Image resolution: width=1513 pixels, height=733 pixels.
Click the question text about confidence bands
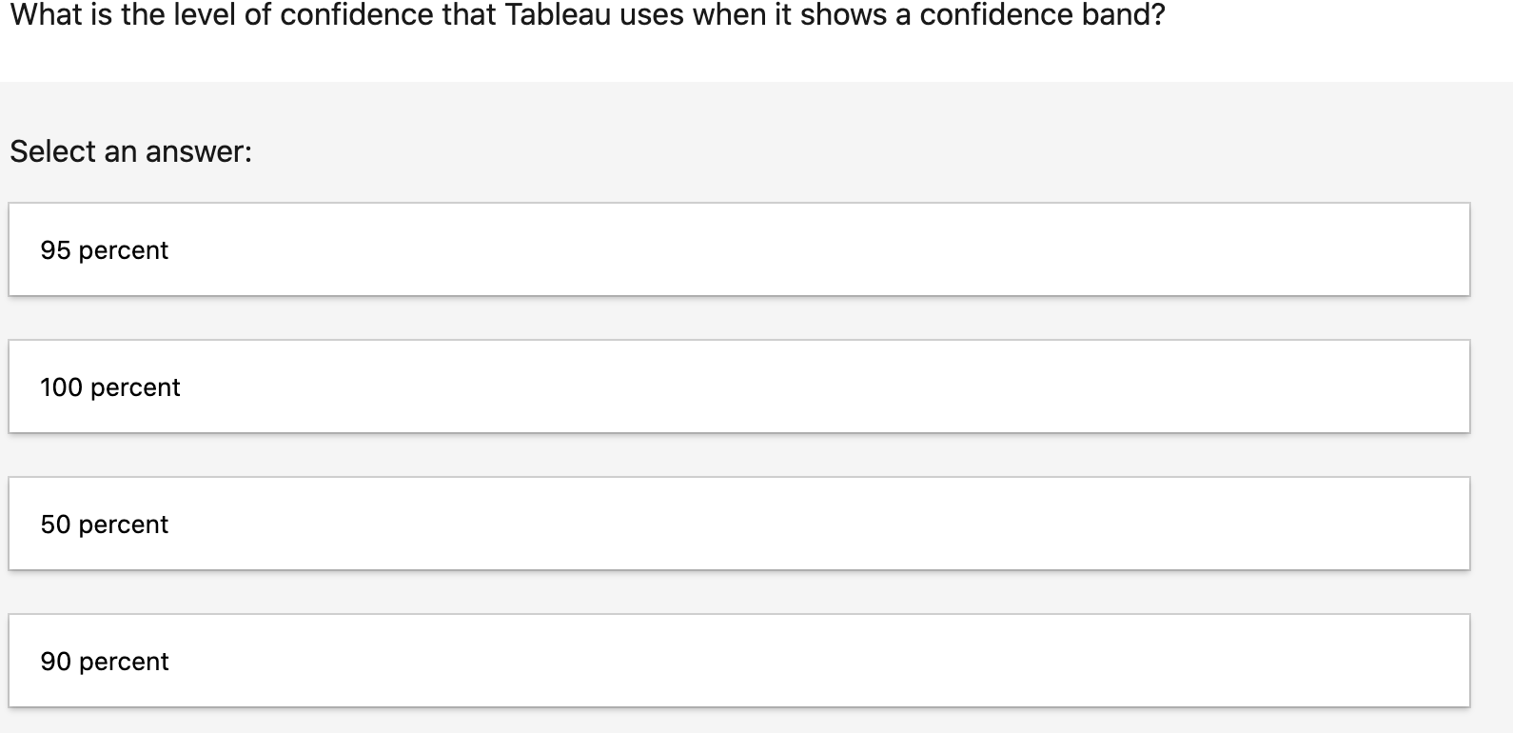pyautogui.click(x=587, y=14)
